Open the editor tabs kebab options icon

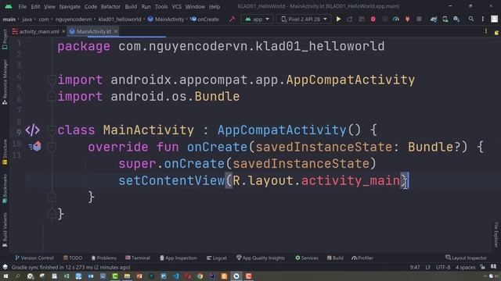pyautogui.click(x=486, y=31)
